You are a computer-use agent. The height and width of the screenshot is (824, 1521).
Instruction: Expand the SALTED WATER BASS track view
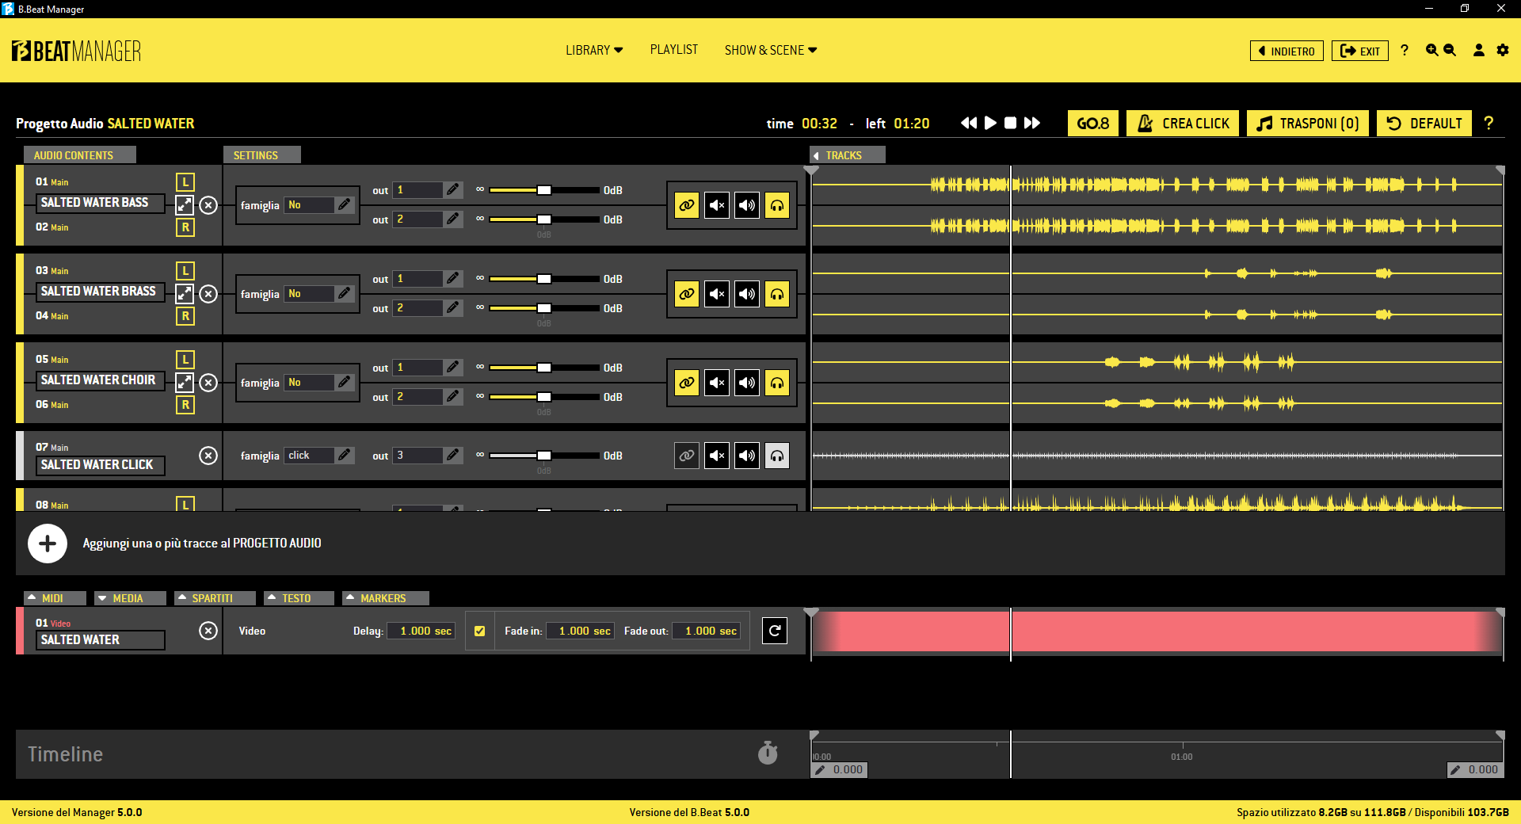(185, 204)
